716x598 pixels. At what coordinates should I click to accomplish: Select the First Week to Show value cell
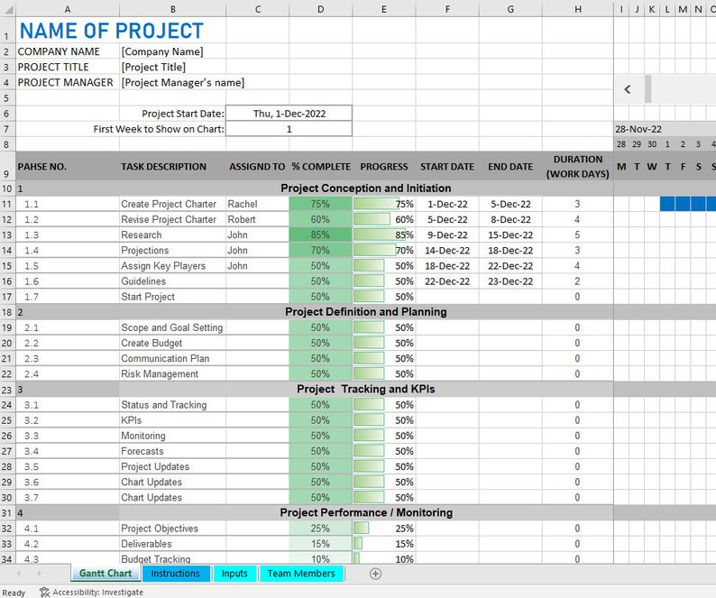pyautogui.click(x=289, y=129)
